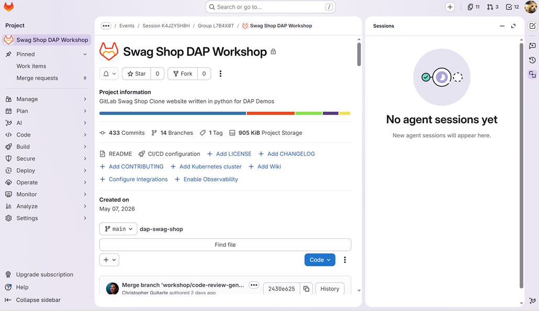Click Add CHANGELOG

coord(287,154)
